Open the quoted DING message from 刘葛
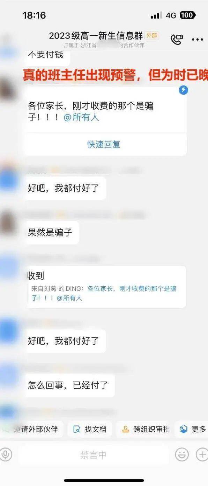 pyautogui.click(x=104, y=293)
